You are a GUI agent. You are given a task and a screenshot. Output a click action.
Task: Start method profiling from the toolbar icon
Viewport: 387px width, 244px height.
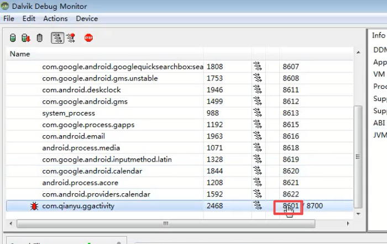point(71,38)
